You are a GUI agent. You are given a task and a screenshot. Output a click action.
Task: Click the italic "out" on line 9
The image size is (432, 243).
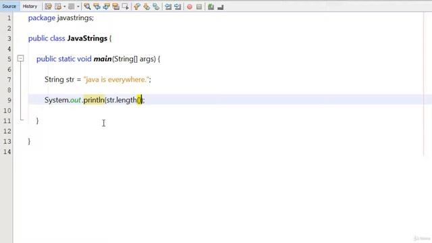[75, 100]
